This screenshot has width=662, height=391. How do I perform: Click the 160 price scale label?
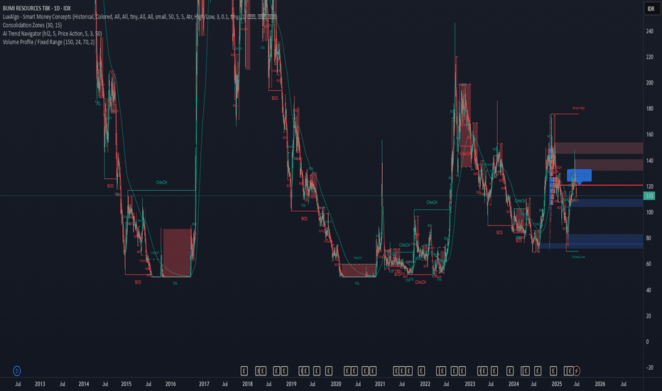(649, 134)
